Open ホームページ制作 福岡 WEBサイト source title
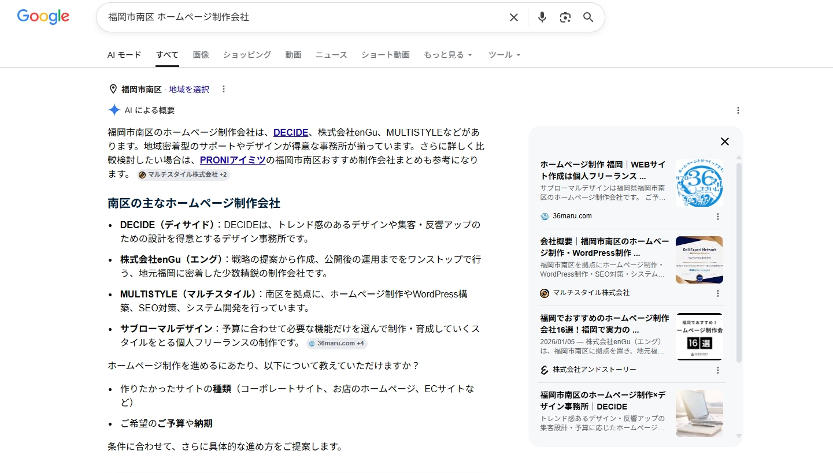The width and height of the screenshot is (833, 473). (x=603, y=170)
